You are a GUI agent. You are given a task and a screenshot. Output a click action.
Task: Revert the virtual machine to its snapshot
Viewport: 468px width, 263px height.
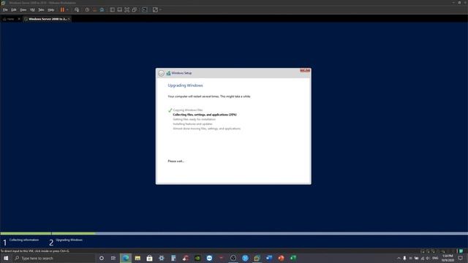(94, 9)
